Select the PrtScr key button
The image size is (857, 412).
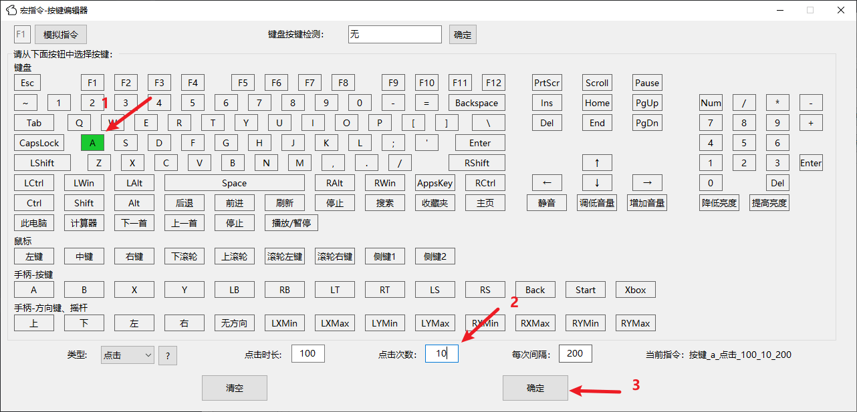point(547,83)
